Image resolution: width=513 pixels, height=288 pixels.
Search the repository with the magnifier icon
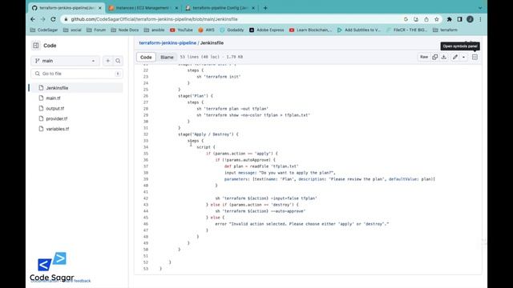click(x=118, y=61)
